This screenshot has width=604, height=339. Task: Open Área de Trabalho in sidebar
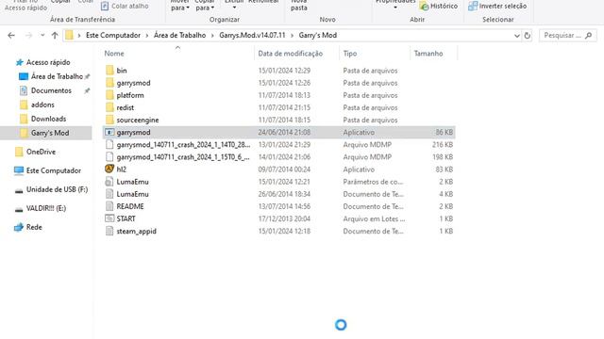tap(57, 76)
